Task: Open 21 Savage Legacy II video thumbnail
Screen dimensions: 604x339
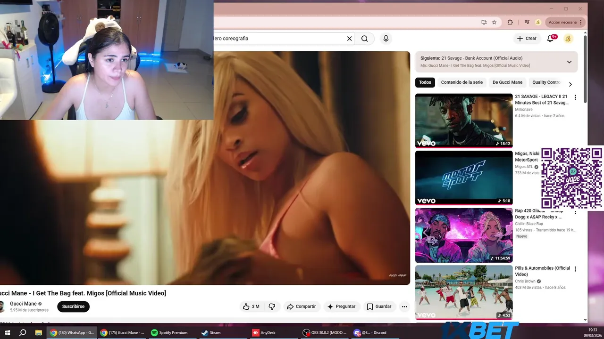Action: click(464, 121)
